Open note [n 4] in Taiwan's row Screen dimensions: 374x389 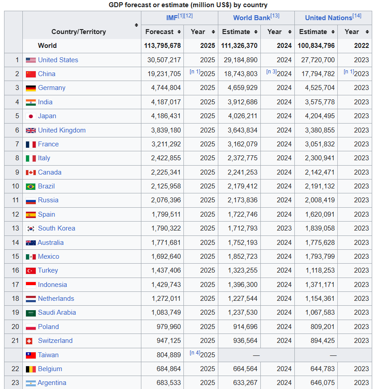(x=195, y=353)
